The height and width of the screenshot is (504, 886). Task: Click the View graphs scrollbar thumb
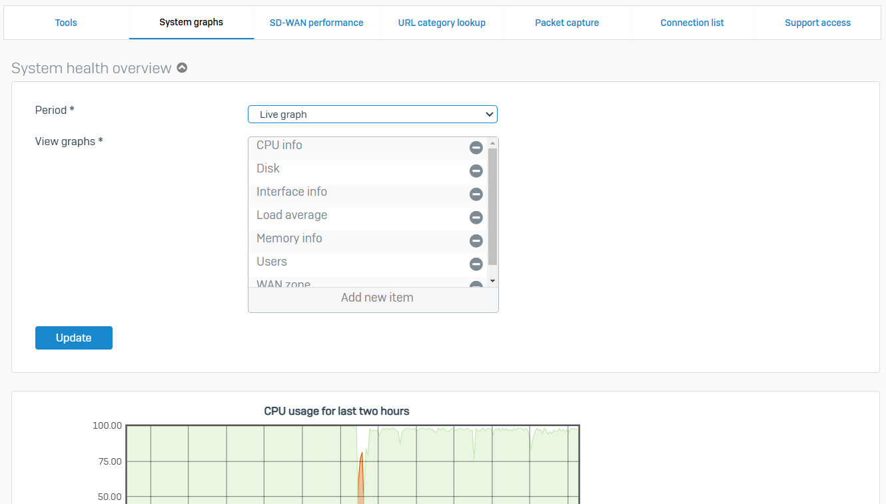coord(492,206)
